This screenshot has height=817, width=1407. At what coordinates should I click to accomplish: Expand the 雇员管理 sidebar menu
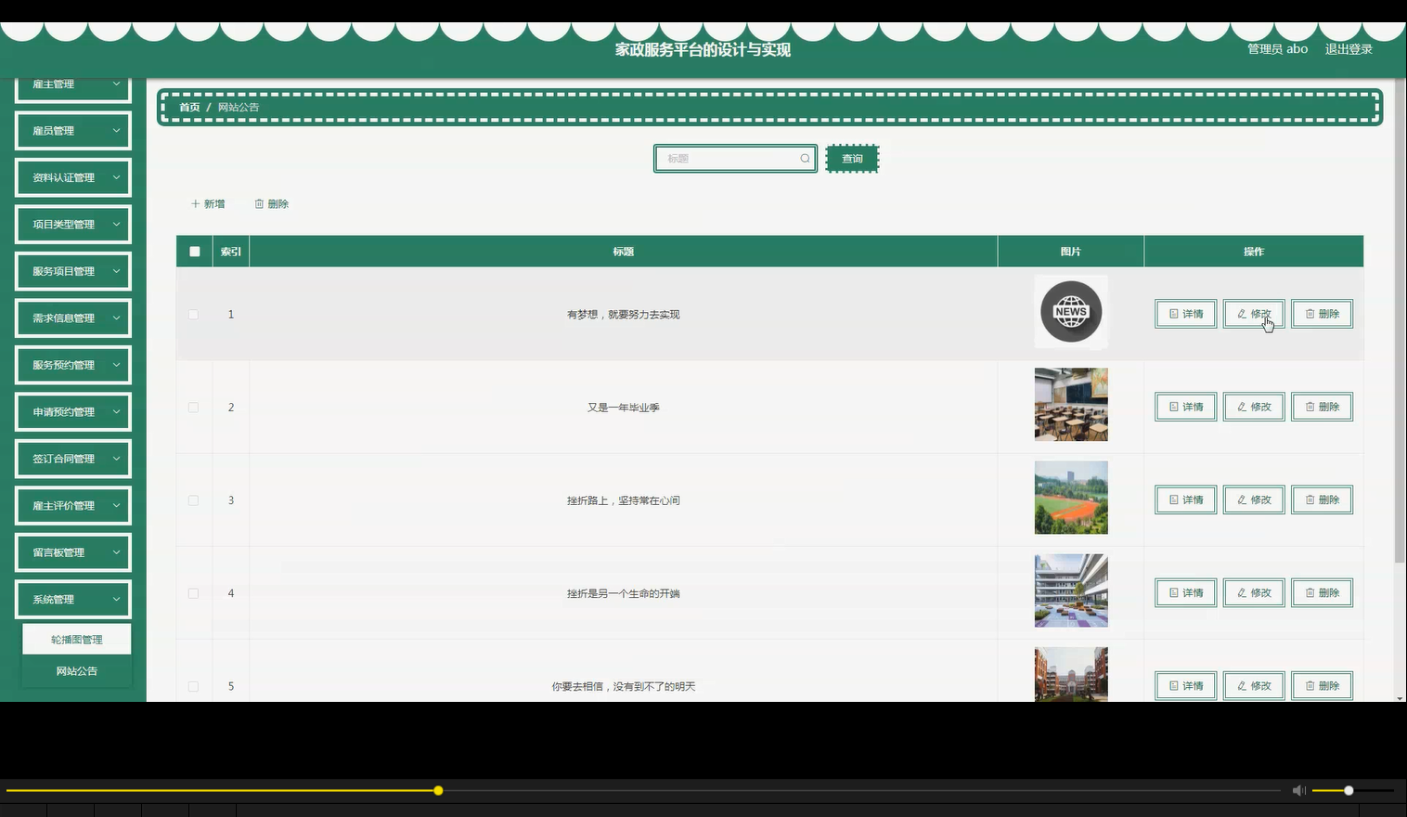click(73, 131)
